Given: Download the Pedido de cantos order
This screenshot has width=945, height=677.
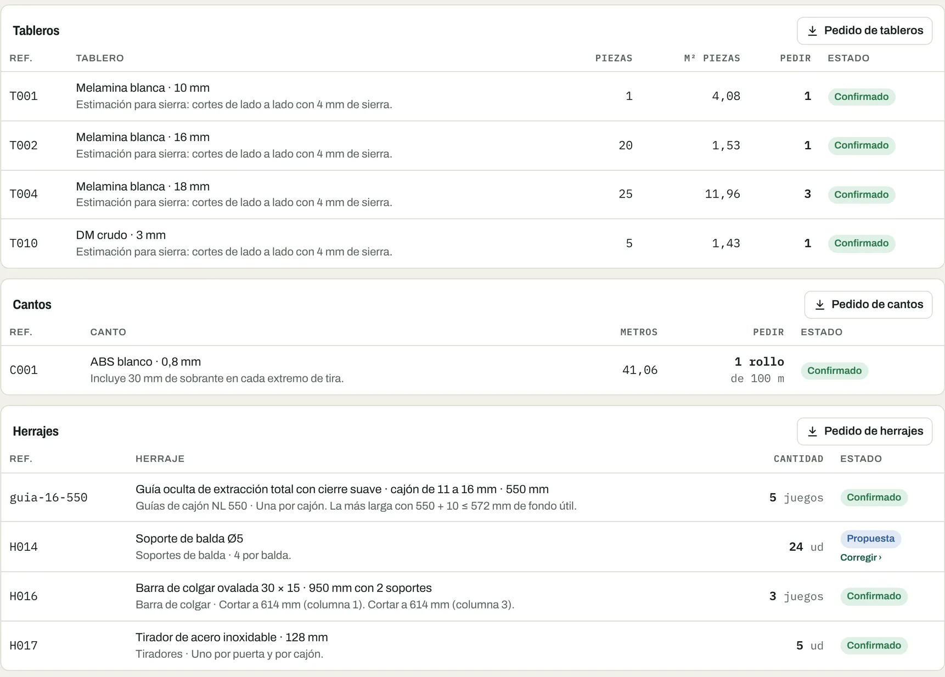Looking at the screenshot, I should point(868,304).
